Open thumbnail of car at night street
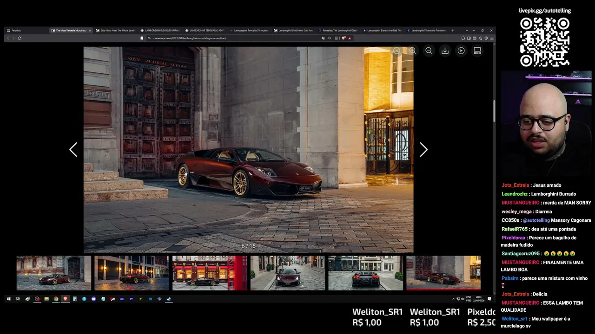The width and height of the screenshot is (595, 334). click(x=132, y=273)
